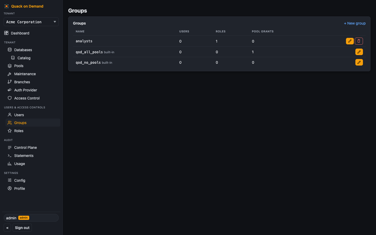
Task: Click the qod_no_pools group name
Action: (x=88, y=62)
